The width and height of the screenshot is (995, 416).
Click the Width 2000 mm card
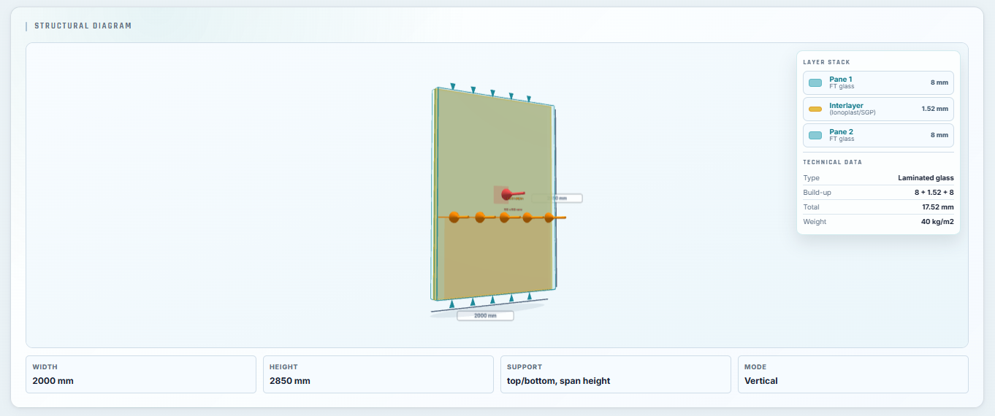tap(141, 374)
